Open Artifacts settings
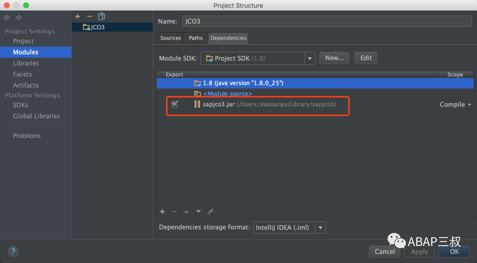The width and height of the screenshot is (477, 263). tap(26, 85)
